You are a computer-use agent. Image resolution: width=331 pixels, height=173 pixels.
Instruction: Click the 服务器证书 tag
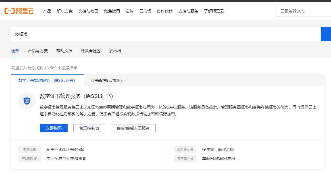[185, 149]
